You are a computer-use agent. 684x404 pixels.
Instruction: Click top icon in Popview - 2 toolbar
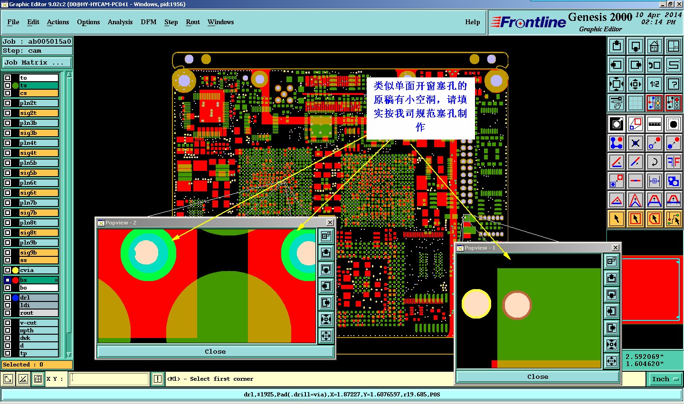tap(326, 236)
